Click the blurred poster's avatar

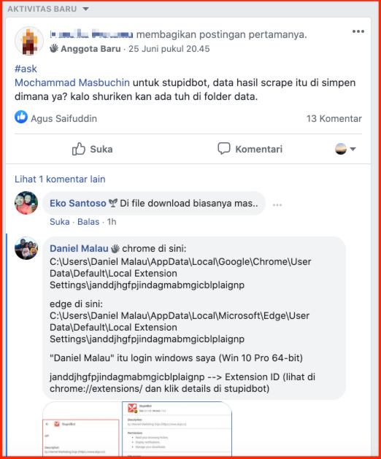pos(29,41)
